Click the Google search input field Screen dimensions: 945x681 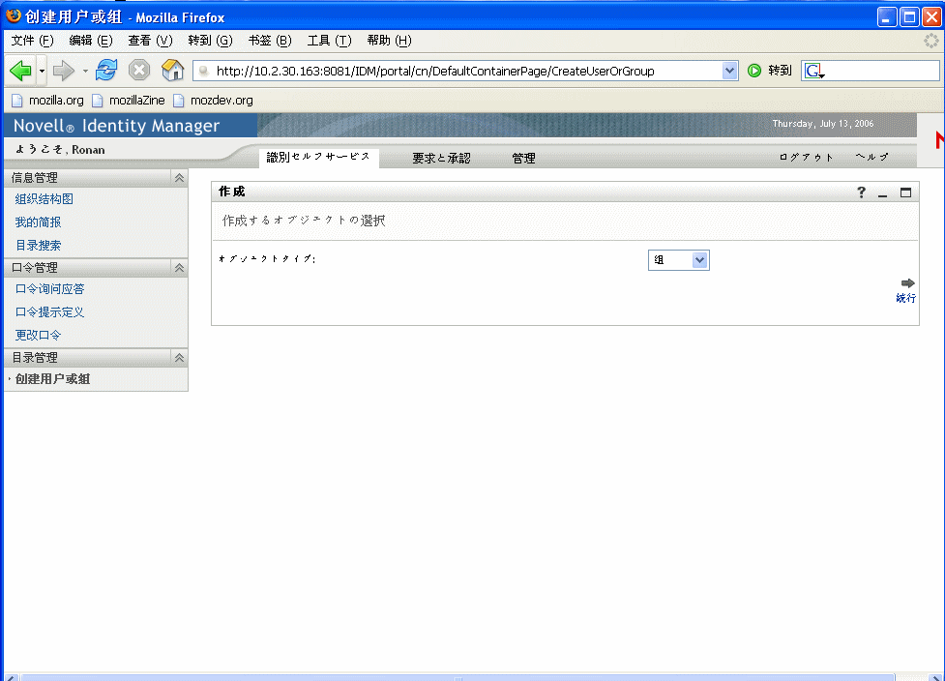coord(882,71)
